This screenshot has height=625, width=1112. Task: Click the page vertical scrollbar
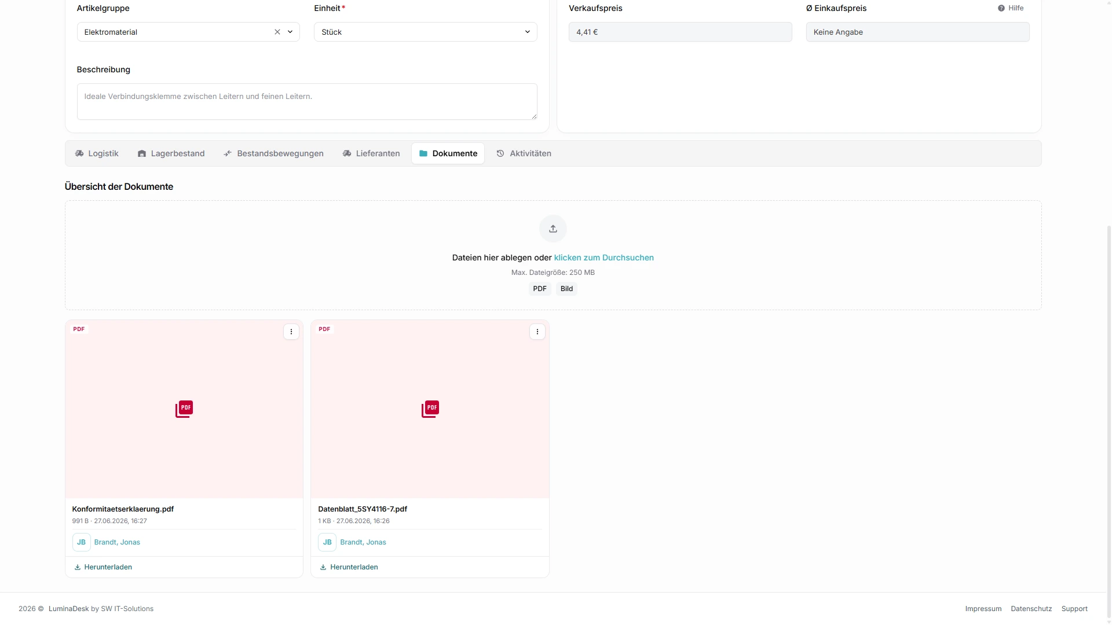pos(1109,422)
